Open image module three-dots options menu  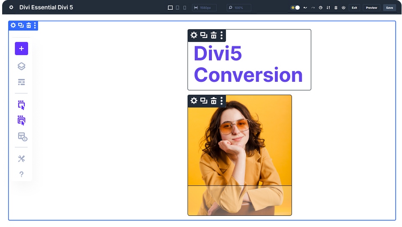click(221, 101)
